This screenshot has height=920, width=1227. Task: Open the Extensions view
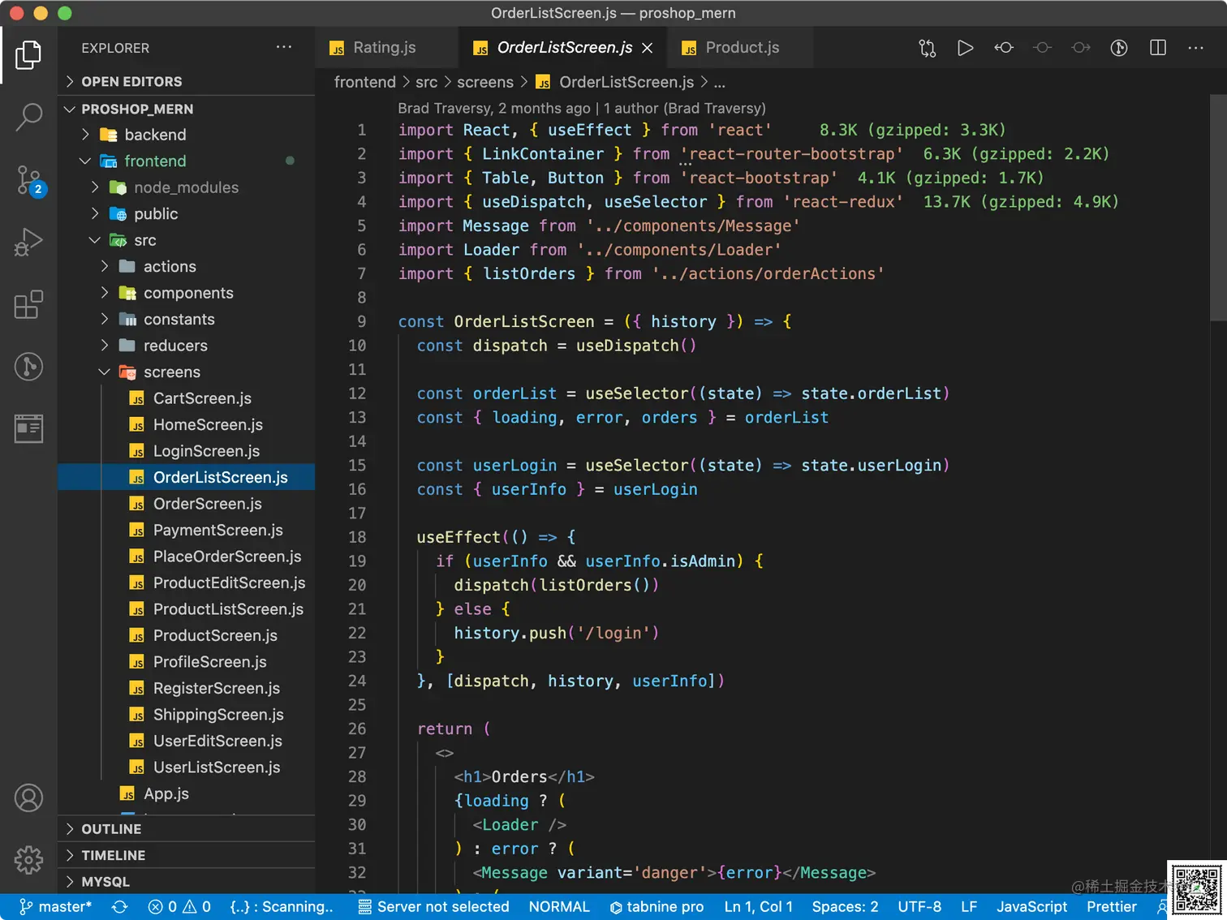(28, 304)
